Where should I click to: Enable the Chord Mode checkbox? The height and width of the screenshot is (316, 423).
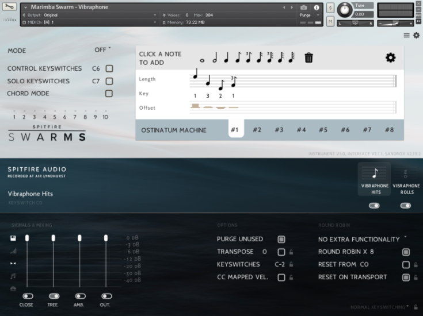click(x=109, y=94)
